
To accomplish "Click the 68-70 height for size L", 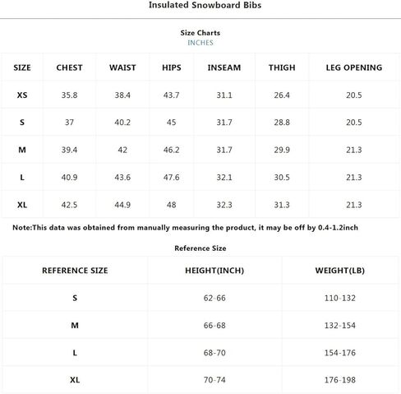I will point(214,353).
